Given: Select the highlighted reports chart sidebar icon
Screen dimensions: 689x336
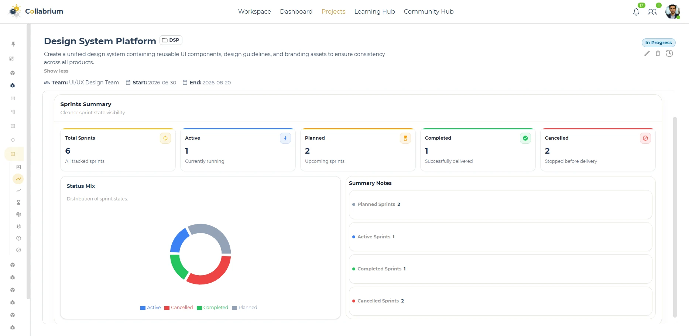Looking at the screenshot, I should click(13, 154).
